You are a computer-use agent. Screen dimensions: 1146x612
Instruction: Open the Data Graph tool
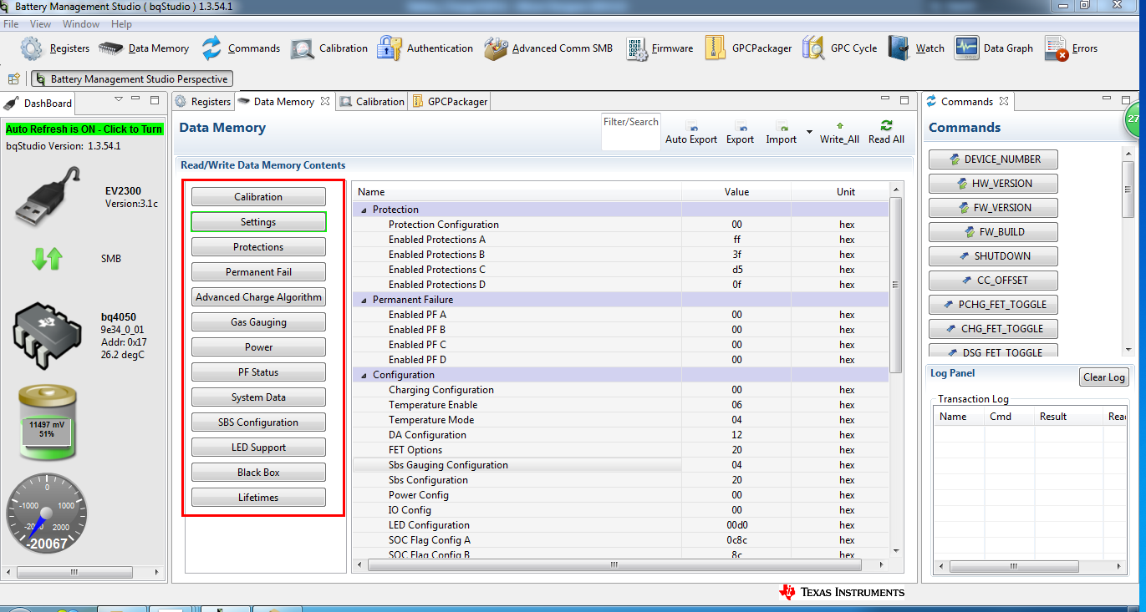pos(994,48)
